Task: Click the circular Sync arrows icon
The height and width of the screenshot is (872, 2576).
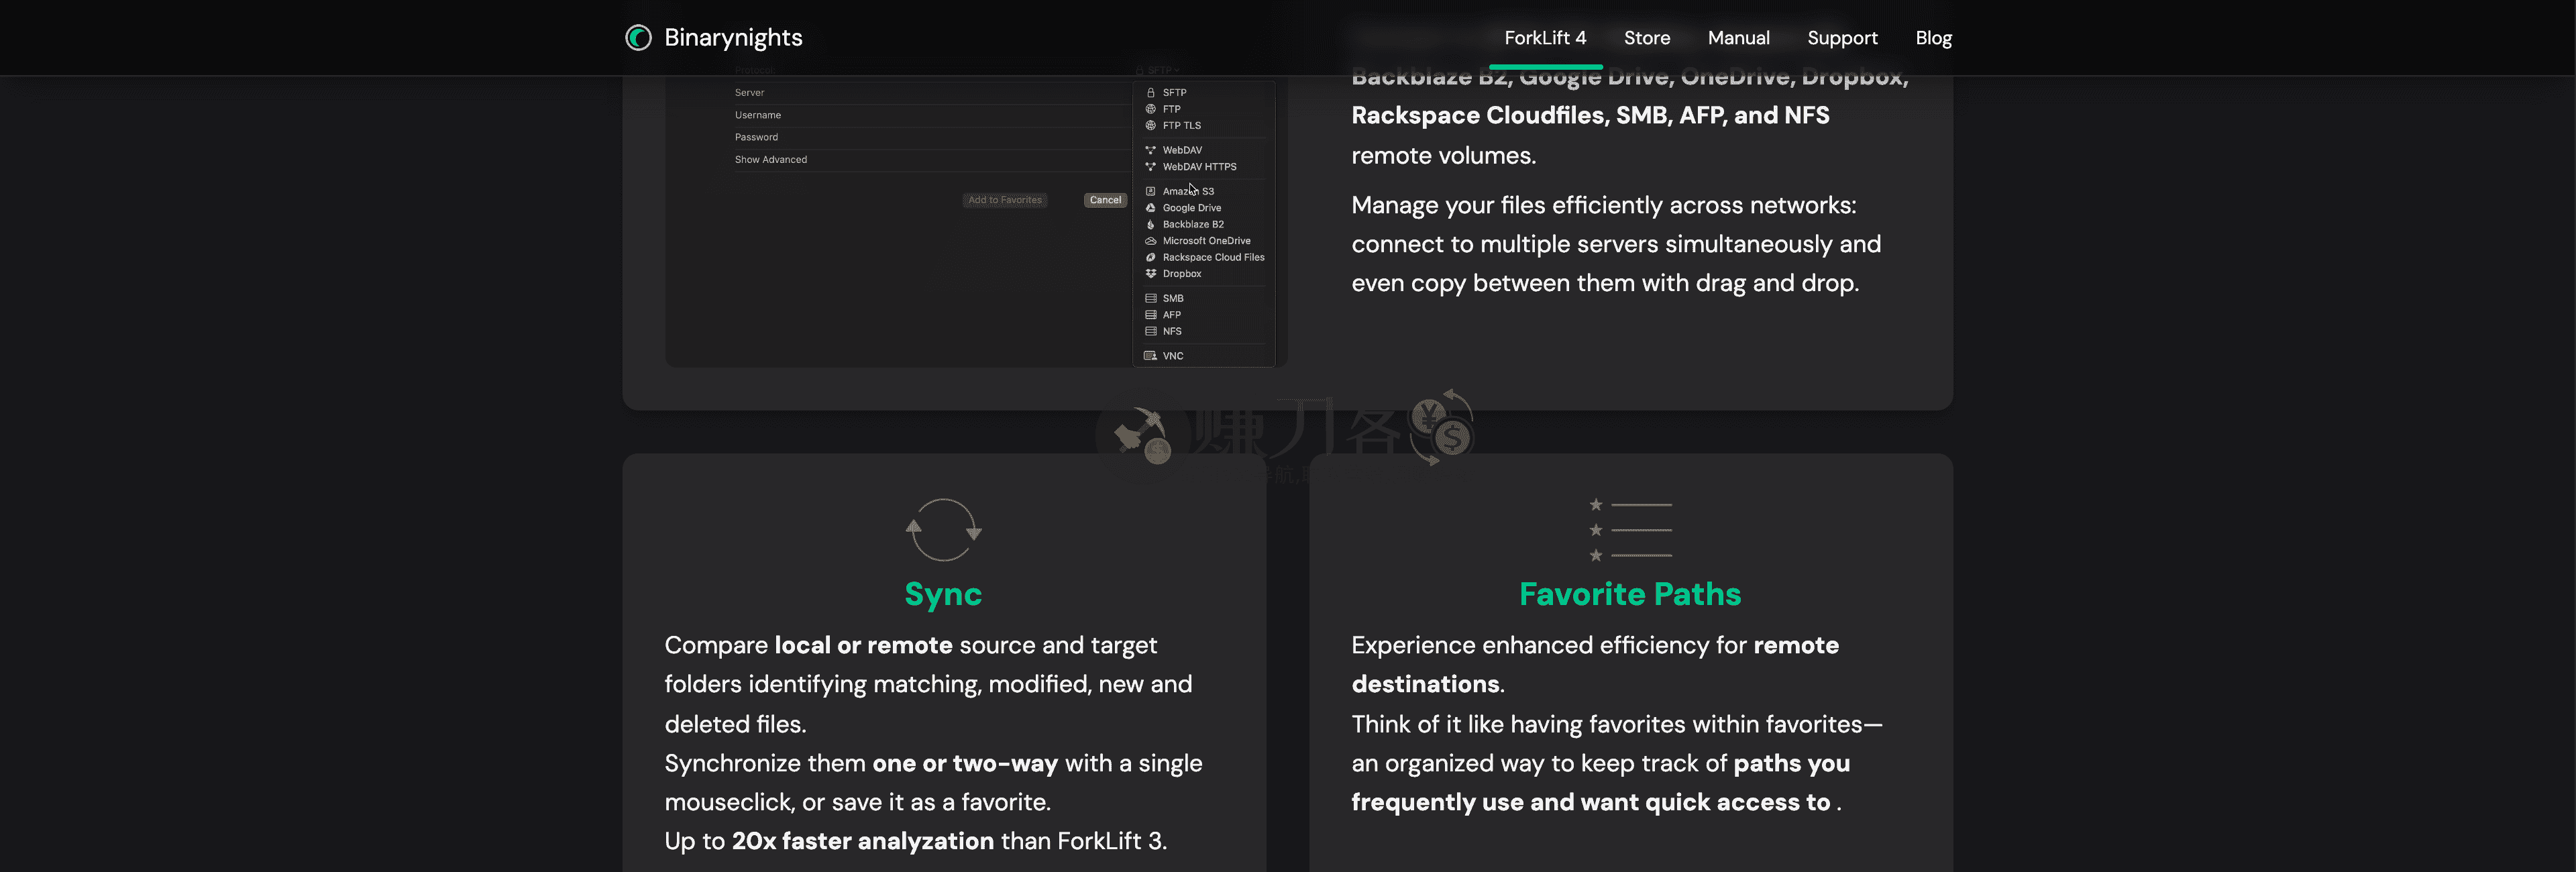Action: (943, 529)
